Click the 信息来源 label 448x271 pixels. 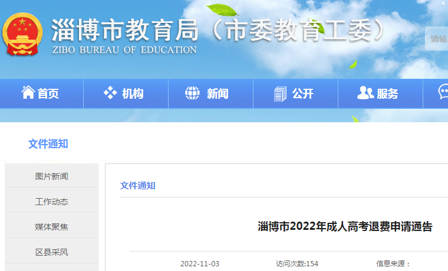393,264
